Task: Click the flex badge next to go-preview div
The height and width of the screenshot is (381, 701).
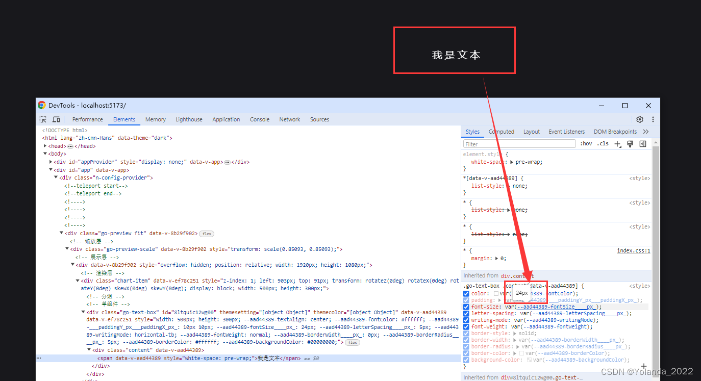Action: coord(206,233)
